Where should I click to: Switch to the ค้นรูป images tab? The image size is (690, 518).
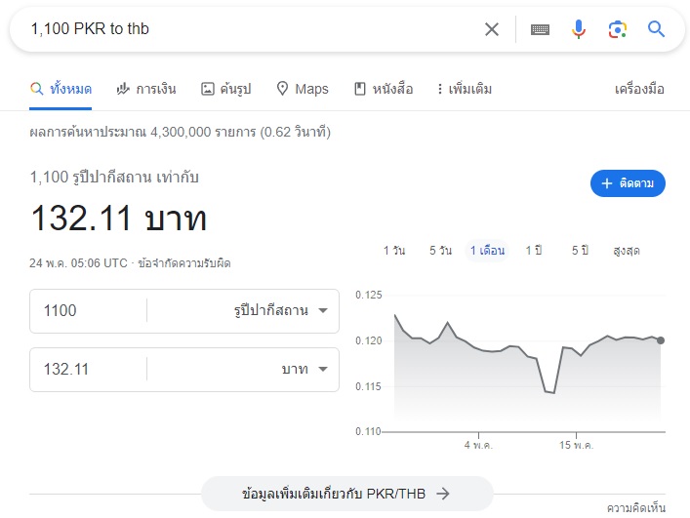point(225,90)
